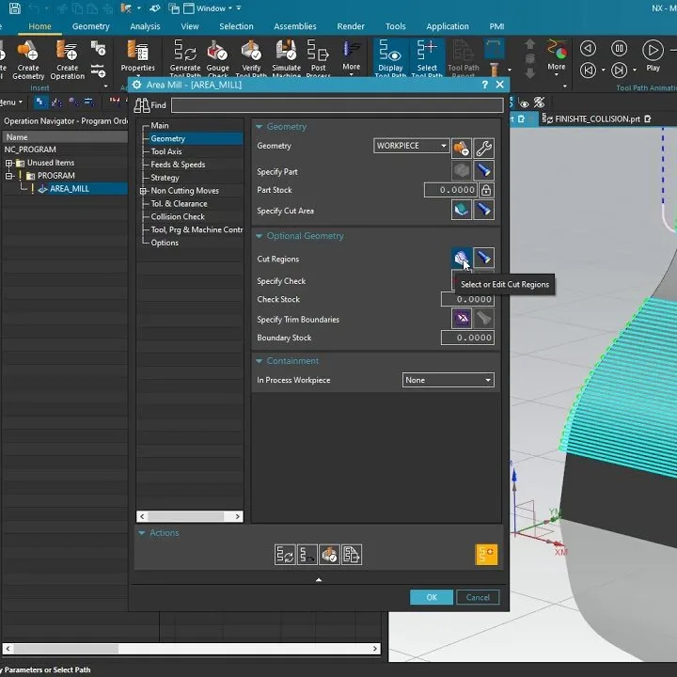Select Strategy in the dialog tree

[x=165, y=178]
